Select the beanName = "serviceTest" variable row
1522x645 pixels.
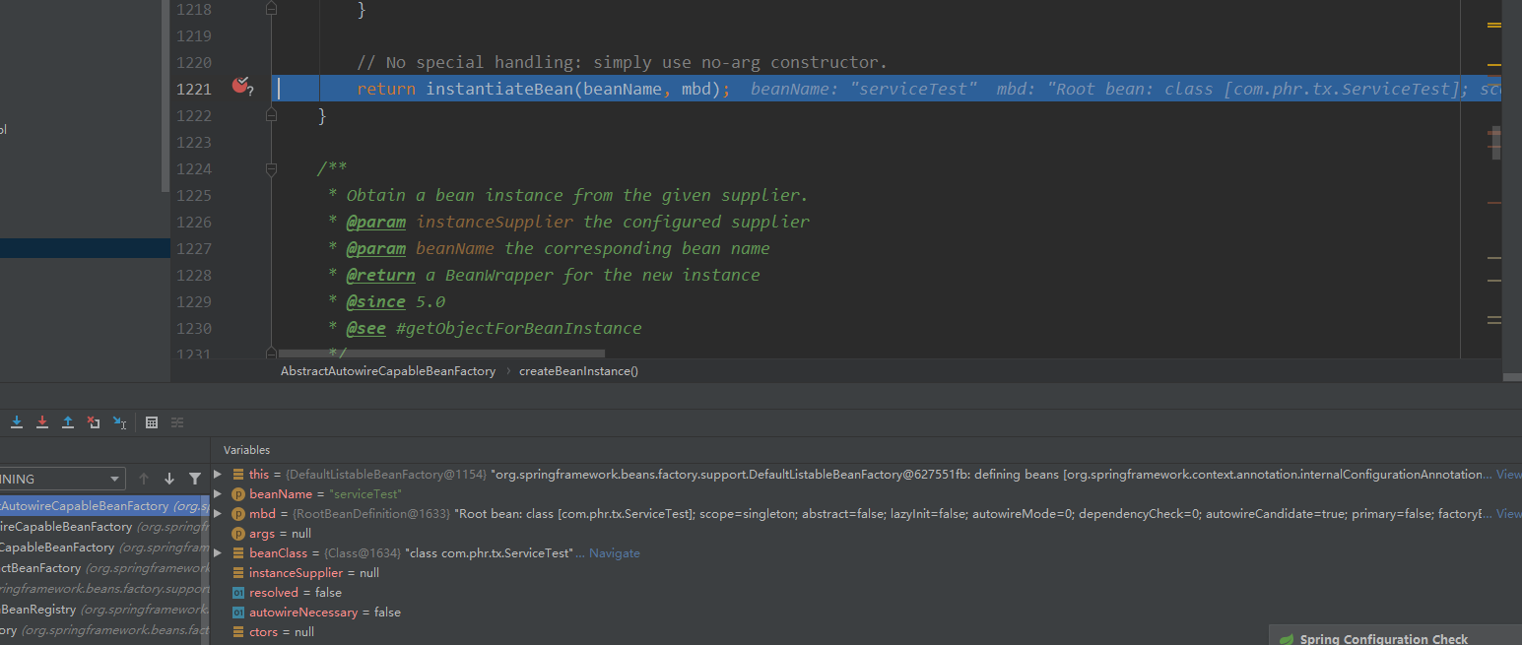(x=867, y=494)
